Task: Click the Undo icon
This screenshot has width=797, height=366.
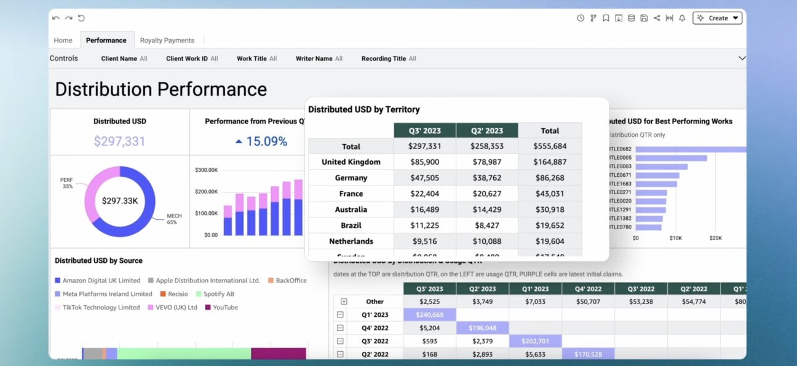Action: pyautogui.click(x=57, y=18)
